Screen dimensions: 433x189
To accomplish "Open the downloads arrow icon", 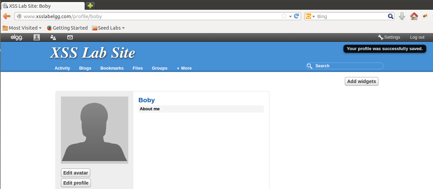I will click(x=402, y=16).
